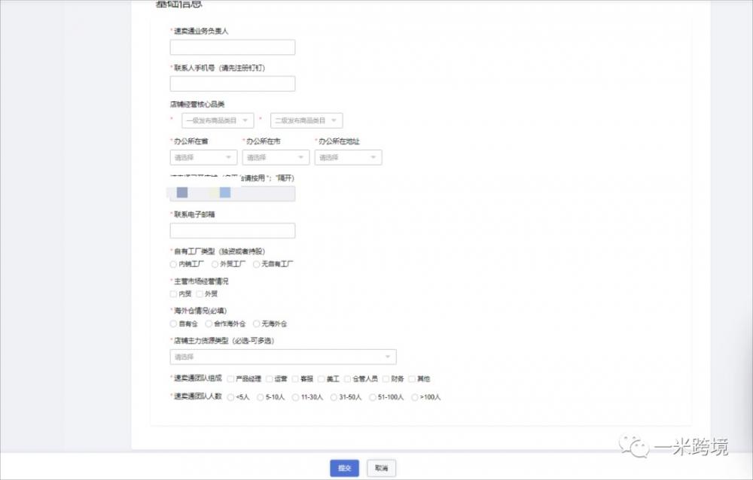The width and height of the screenshot is (753, 480).
Task: Check the 内贸 checkbox
Action: click(x=174, y=294)
